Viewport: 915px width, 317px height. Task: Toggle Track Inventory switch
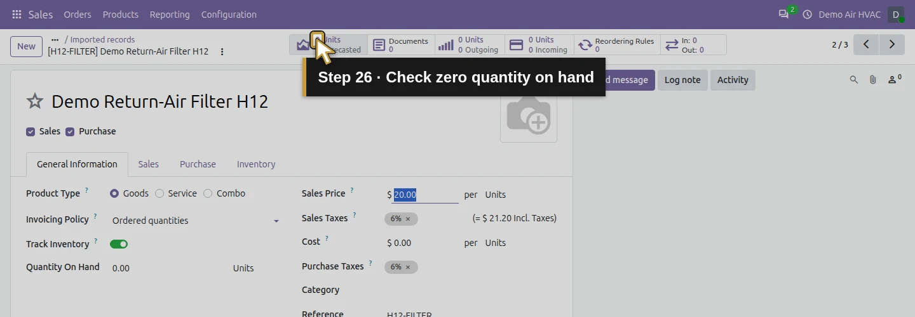(x=119, y=244)
